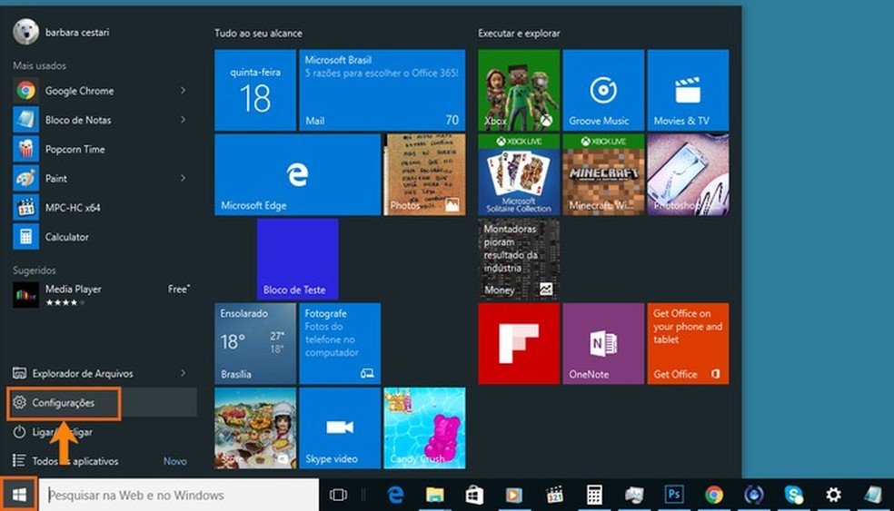Viewport: 894px width, 511px height.
Task: Open the Photos tile
Action: pyautogui.click(x=424, y=174)
